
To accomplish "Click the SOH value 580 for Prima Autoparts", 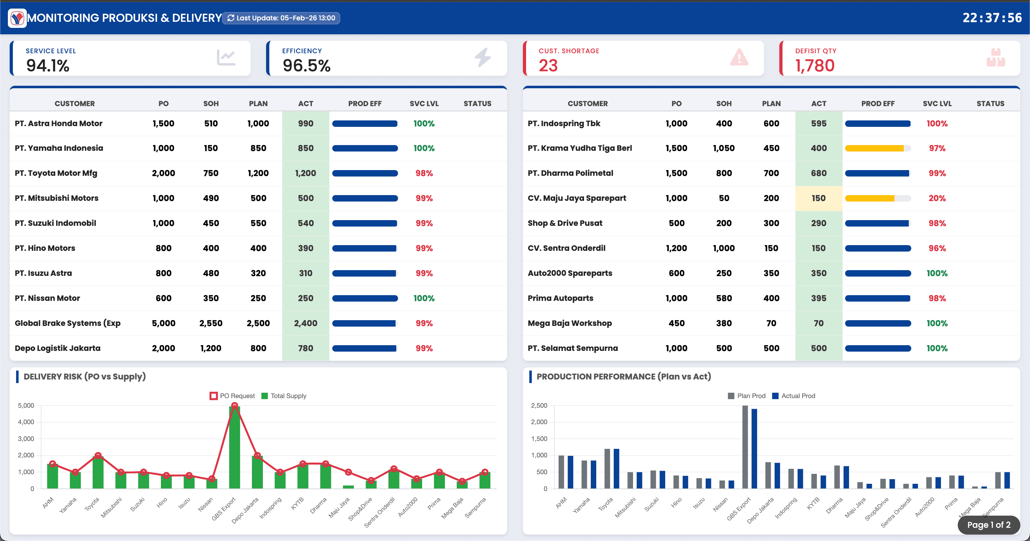I will click(724, 298).
